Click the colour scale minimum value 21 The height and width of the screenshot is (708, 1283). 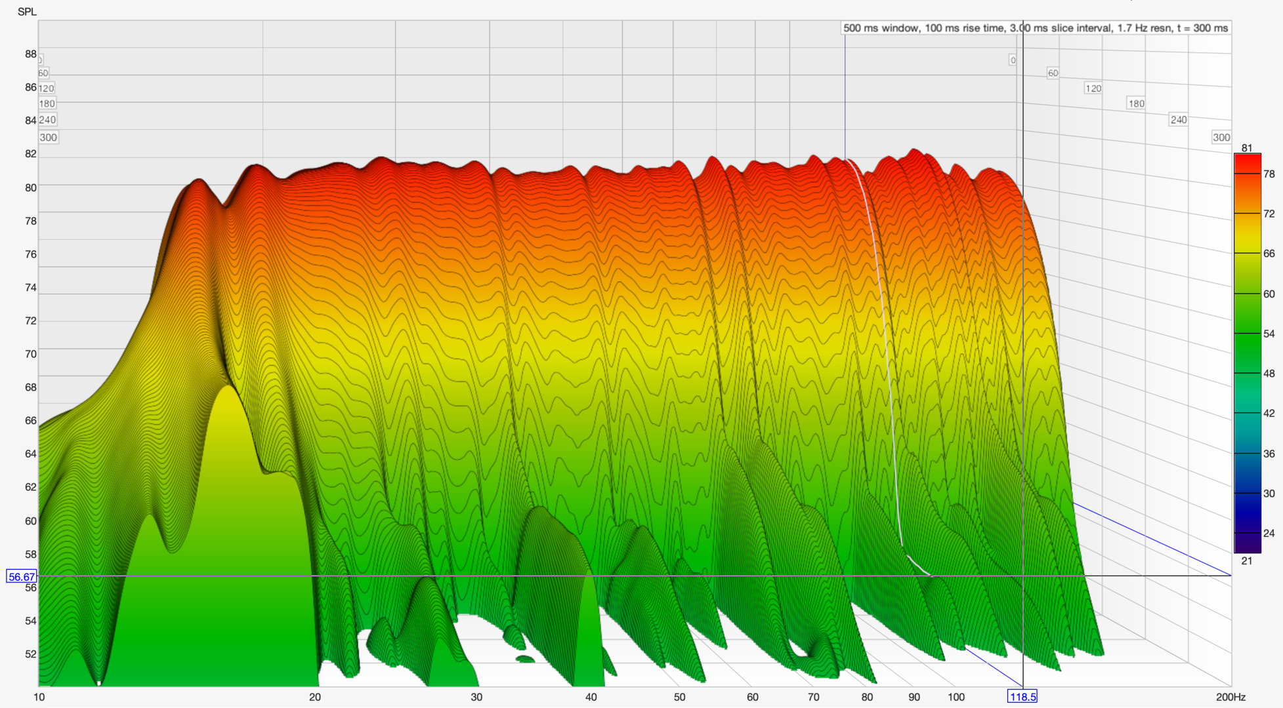click(x=1247, y=561)
